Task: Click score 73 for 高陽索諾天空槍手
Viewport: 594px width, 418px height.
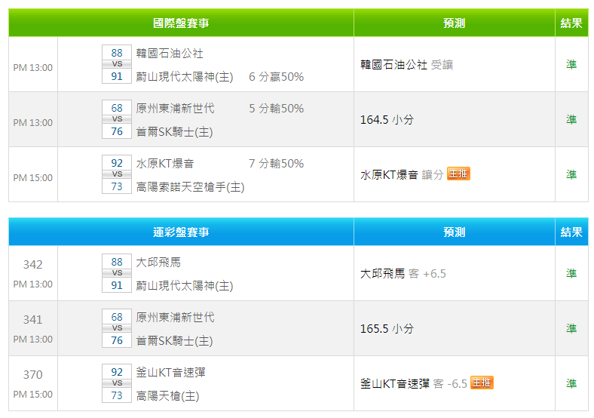Action: [117, 186]
